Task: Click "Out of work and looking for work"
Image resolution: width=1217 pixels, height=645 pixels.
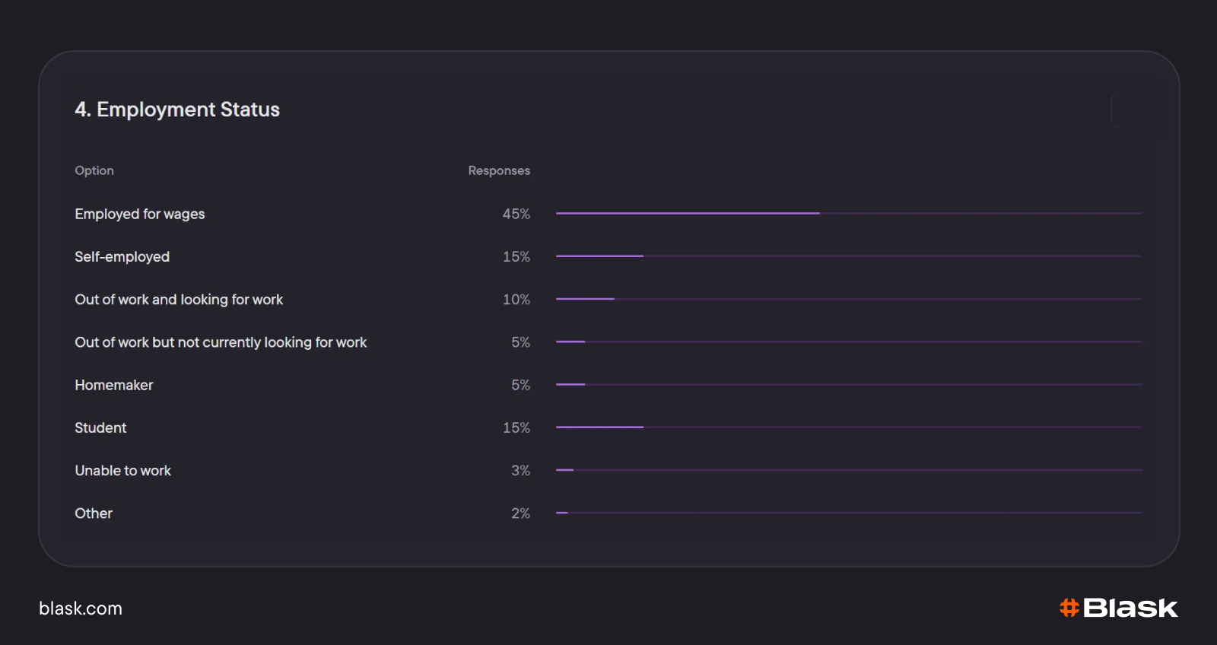Action: tap(179, 300)
